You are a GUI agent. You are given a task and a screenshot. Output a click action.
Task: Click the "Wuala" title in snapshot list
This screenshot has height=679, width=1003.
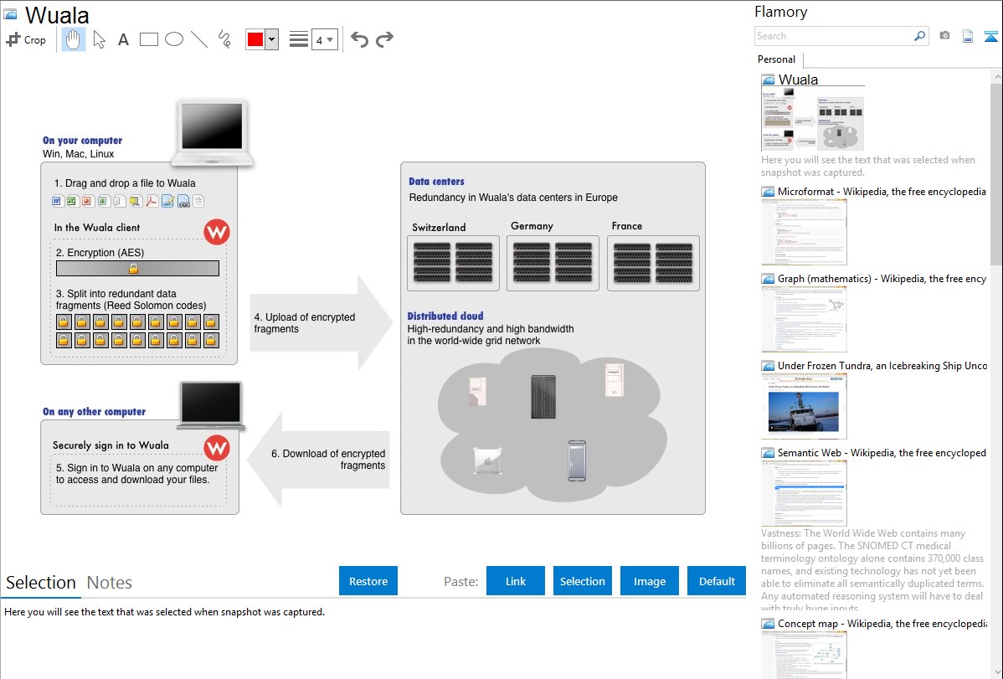coord(799,80)
